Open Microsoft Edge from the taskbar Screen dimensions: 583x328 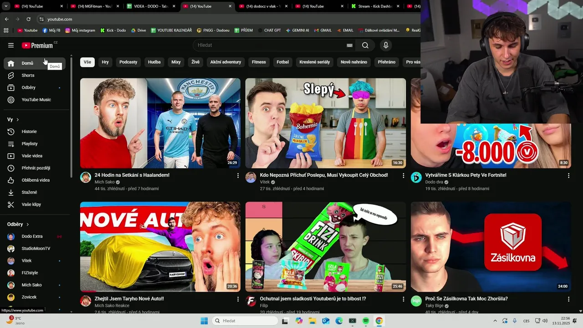(x=339, y=321)
